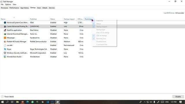Switch to the App history tab

coord(25,8)
